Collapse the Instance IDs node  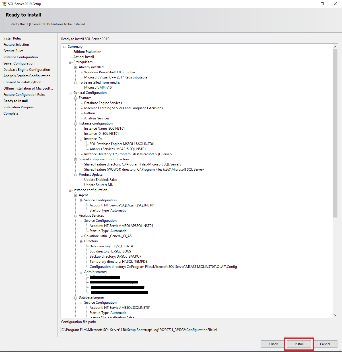point(81,139)
